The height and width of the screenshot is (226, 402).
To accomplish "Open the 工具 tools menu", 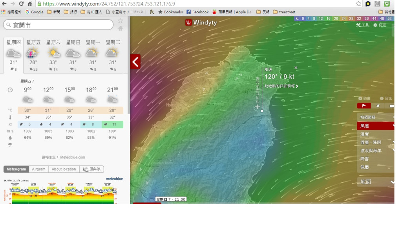I will pyautogui.click(x=362, y=25).
